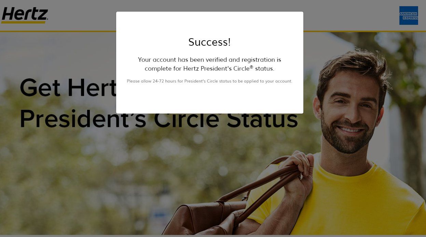Click the partially hidden "Get Hert" background heading
426x237 pixels.
click(x=68, y=87)
